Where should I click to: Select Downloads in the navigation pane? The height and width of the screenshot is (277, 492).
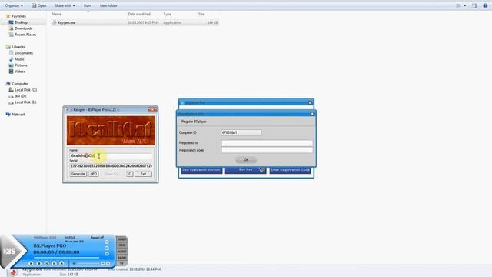tap(21, 28)
